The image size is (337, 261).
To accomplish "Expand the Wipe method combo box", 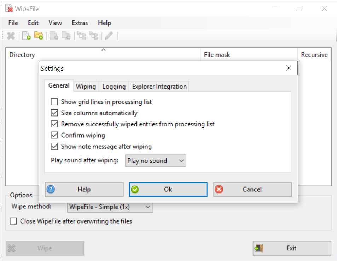I will [110, 207].
